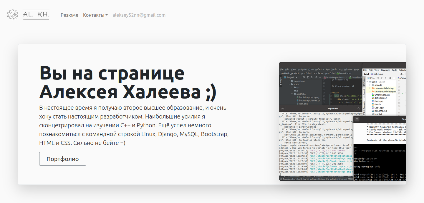The width and height of the screenshot is (424, 203).
Task: Click the gear logo icon
Action: (13, 15)
